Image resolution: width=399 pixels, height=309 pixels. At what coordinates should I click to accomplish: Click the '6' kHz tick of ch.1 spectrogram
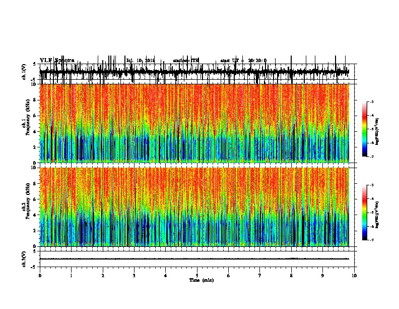pos(36,116)
